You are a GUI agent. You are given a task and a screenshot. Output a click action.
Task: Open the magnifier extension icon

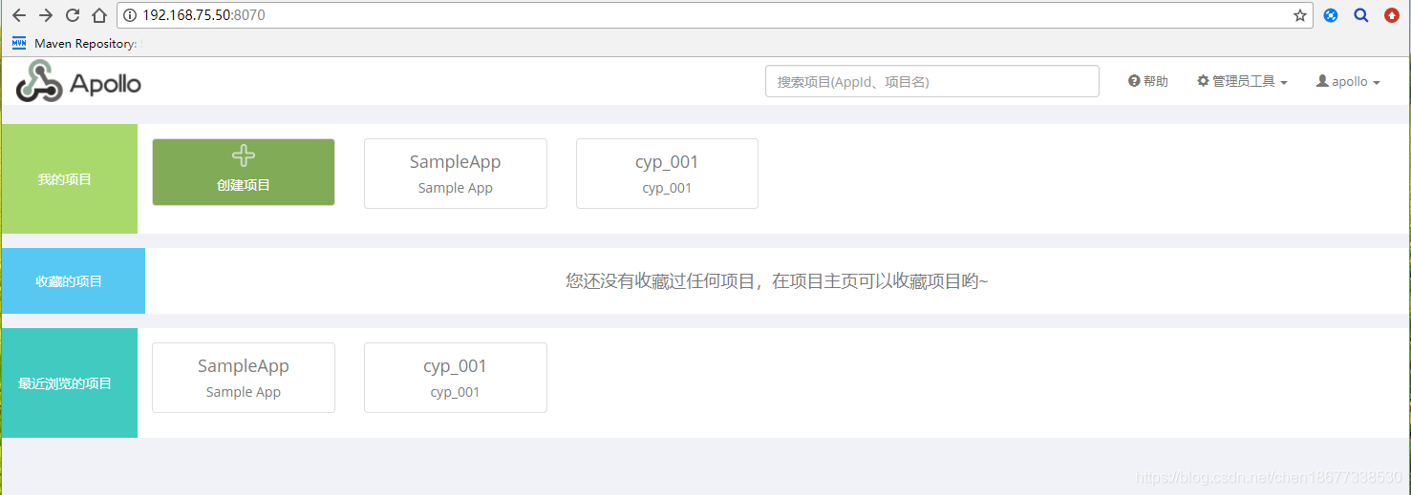click(x=1361, y=15)
